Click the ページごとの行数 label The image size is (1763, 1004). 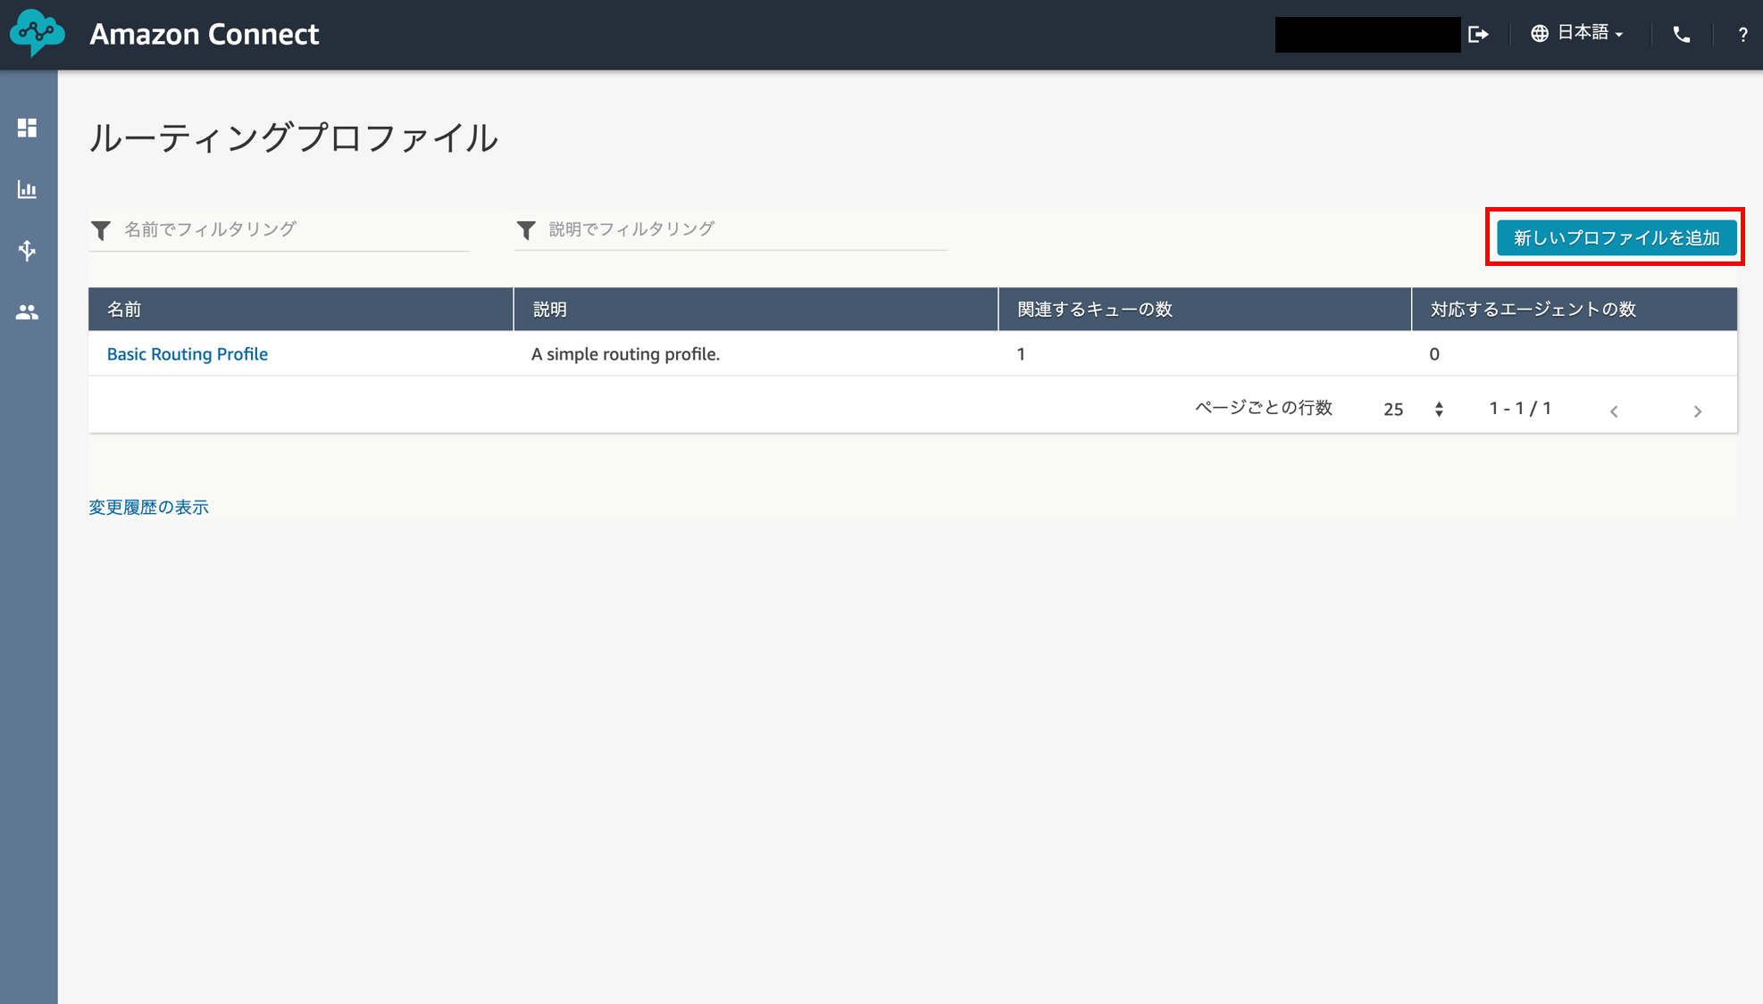coord(1264,408)
